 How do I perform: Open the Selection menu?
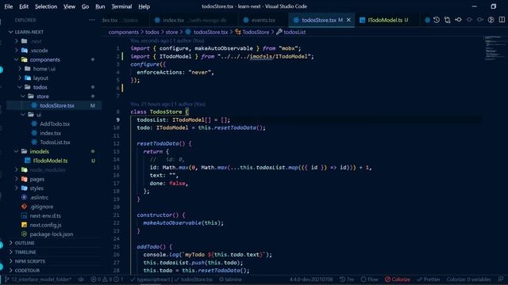point(46,6)
